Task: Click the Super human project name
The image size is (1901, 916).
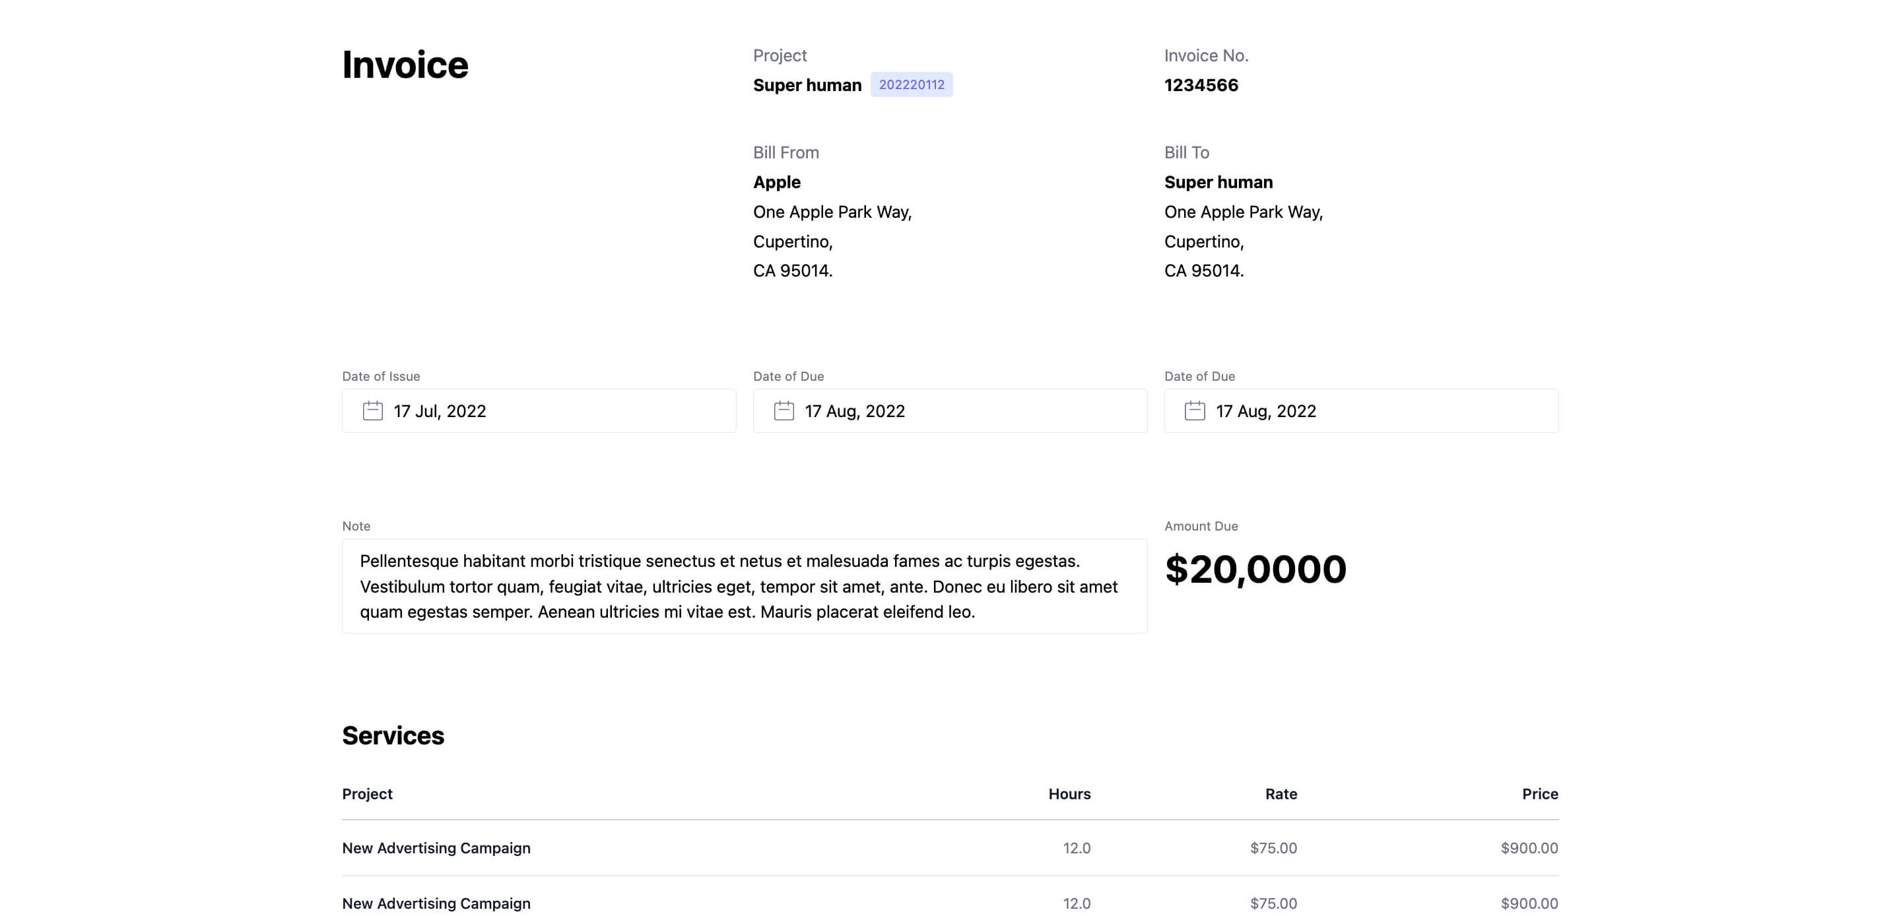Action: pos(807,85)
